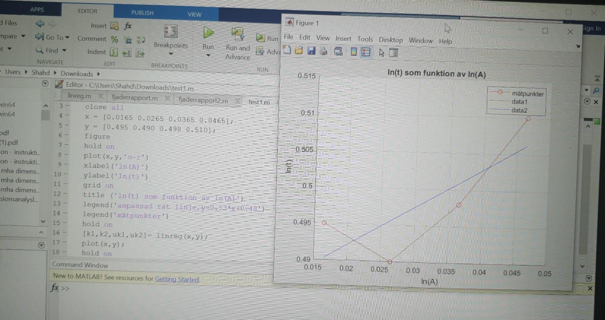Click the New Figure icon in Figure 1 toolbar
This screenshot has height=320, width=605.
coord(287,50)
